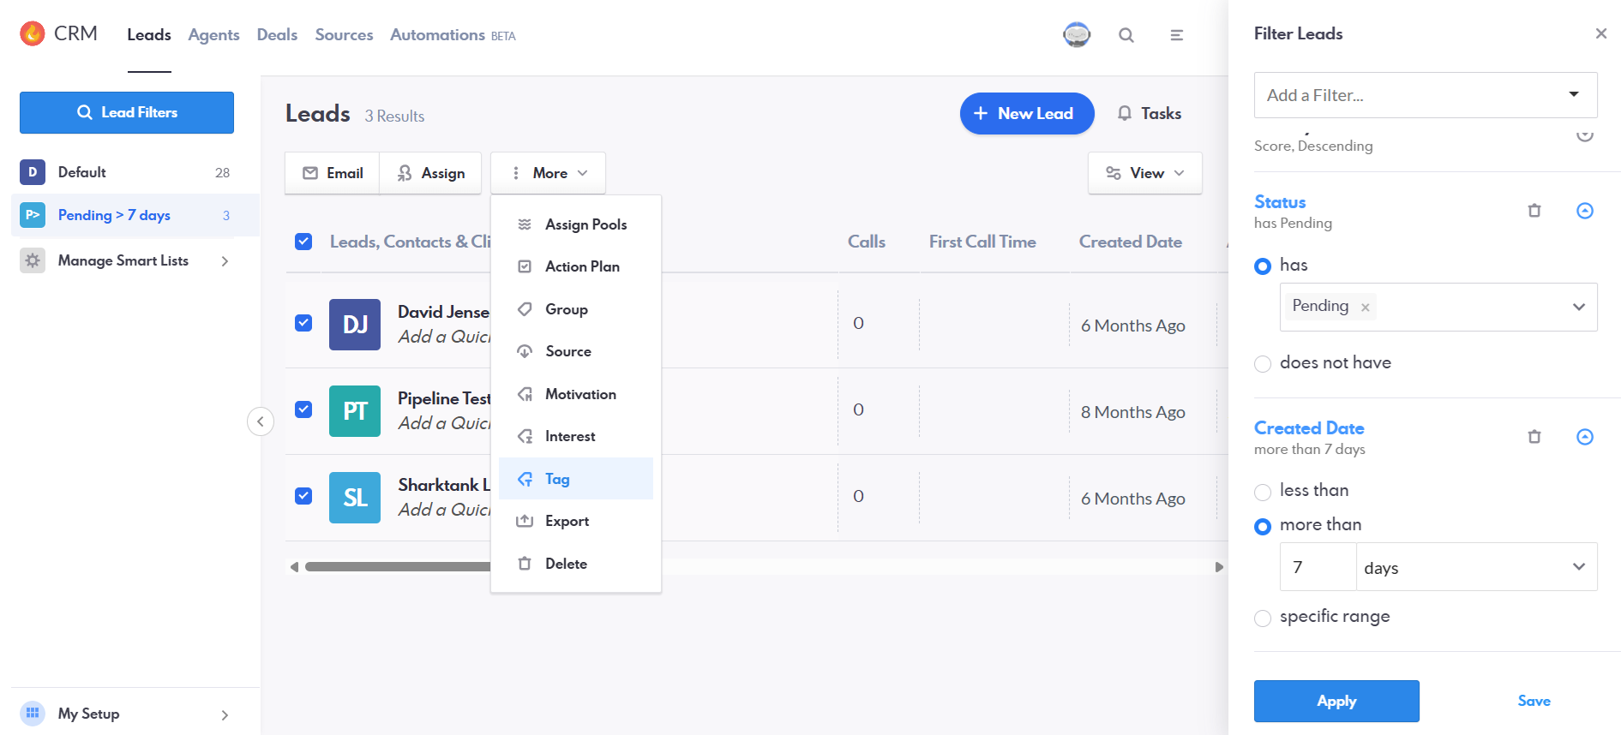The image size is (1621, 735).
Task: Click the user avatar icon in header
Action: [1076, 35]
